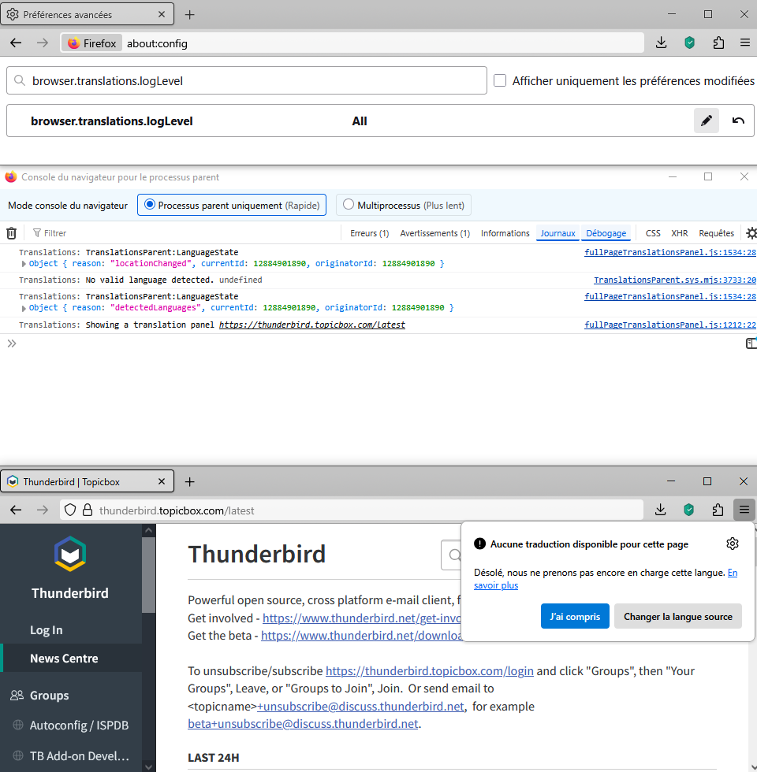Open Autoconfig / ISPDB group
Screen dimensions: 757x772
click(x=79, y=725)
